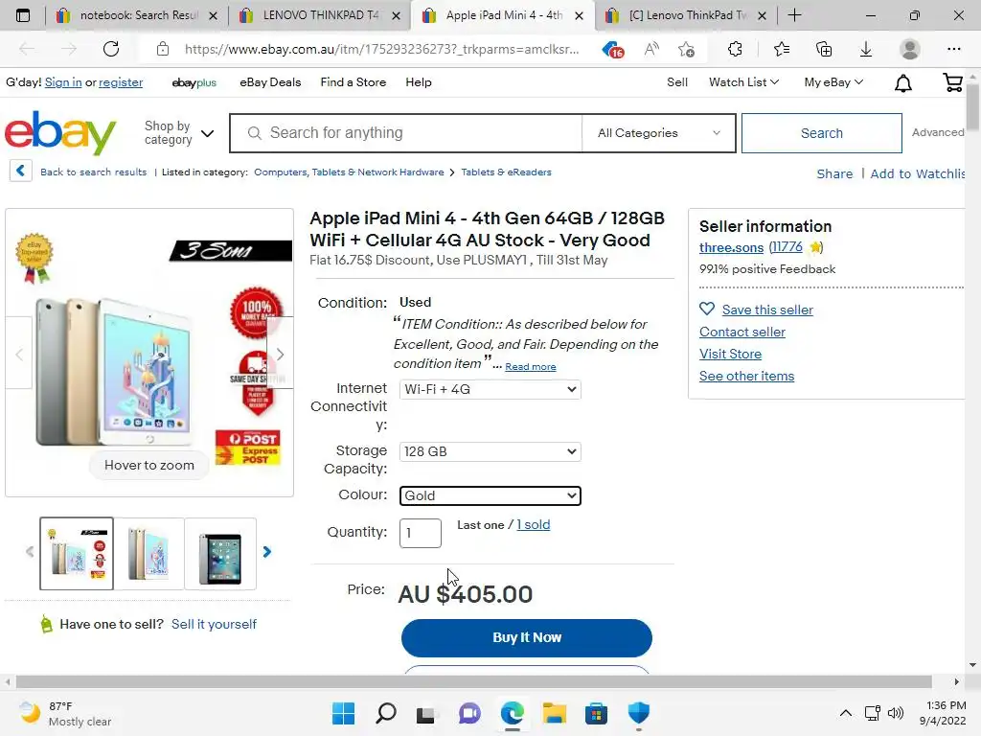Click heart icon to save this seller
Screen dimensions: 981x736
(707, 310)
